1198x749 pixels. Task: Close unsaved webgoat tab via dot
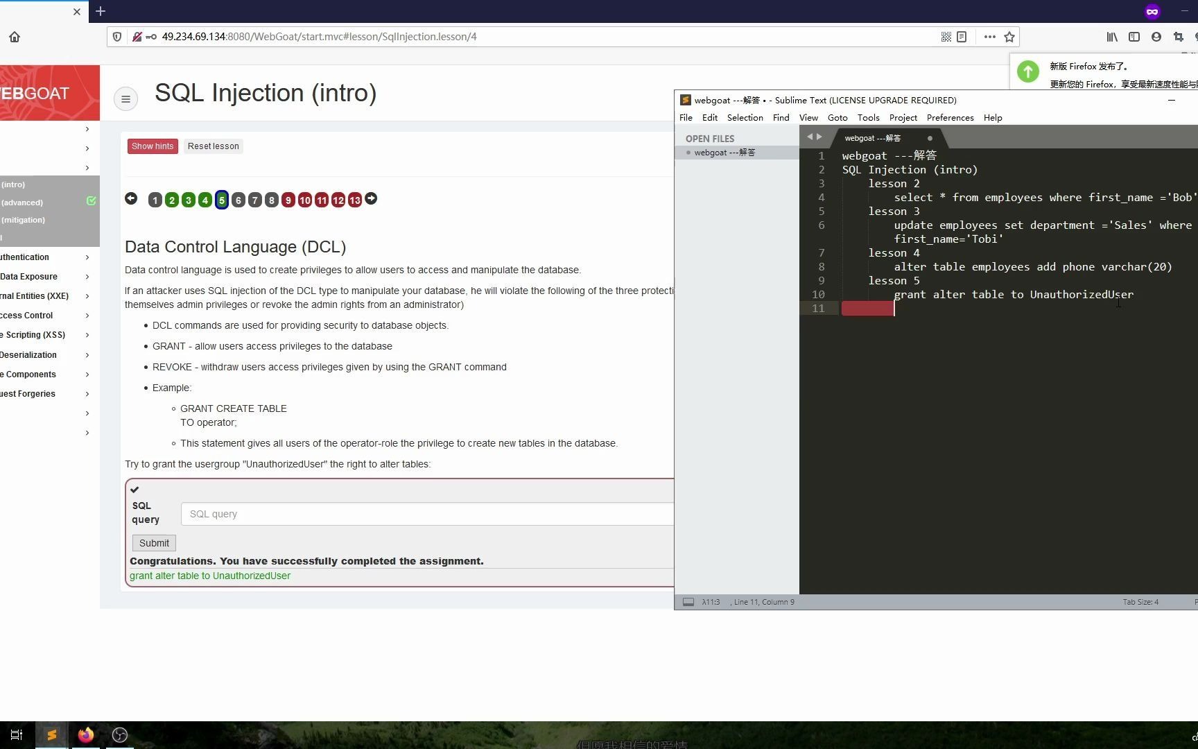[930, 138]
